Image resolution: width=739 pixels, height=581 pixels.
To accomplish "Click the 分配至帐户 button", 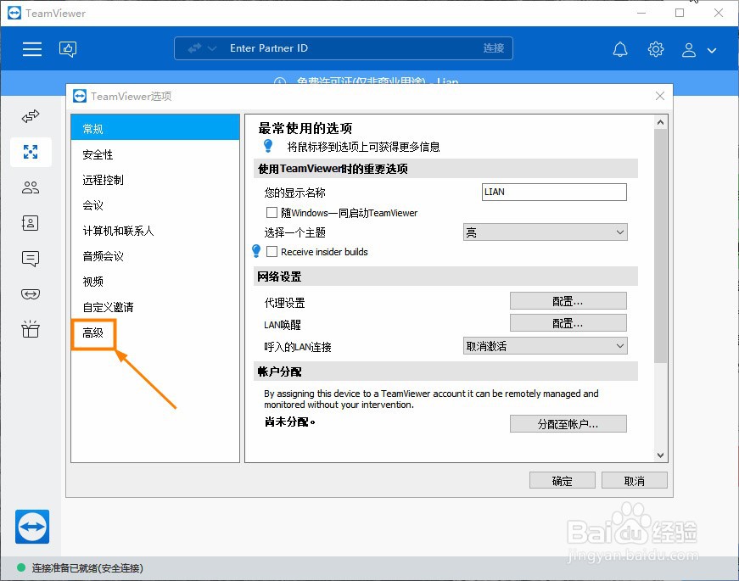I will click(x=568, y=424).
